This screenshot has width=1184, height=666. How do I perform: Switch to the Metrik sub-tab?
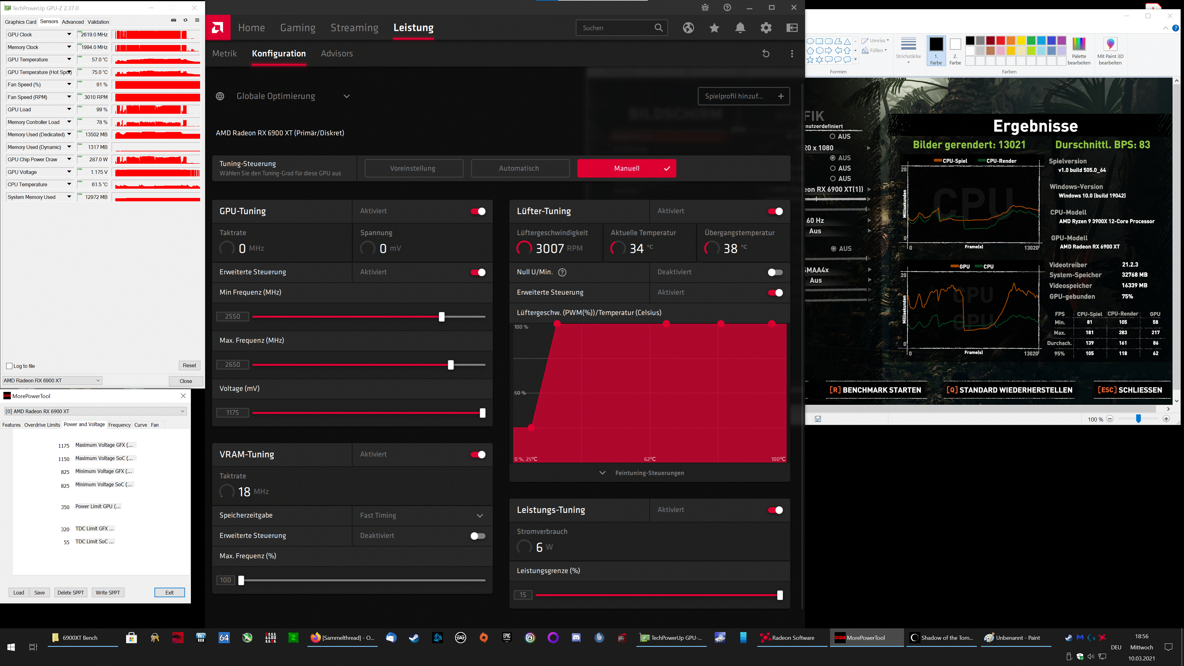pos(224,53)
